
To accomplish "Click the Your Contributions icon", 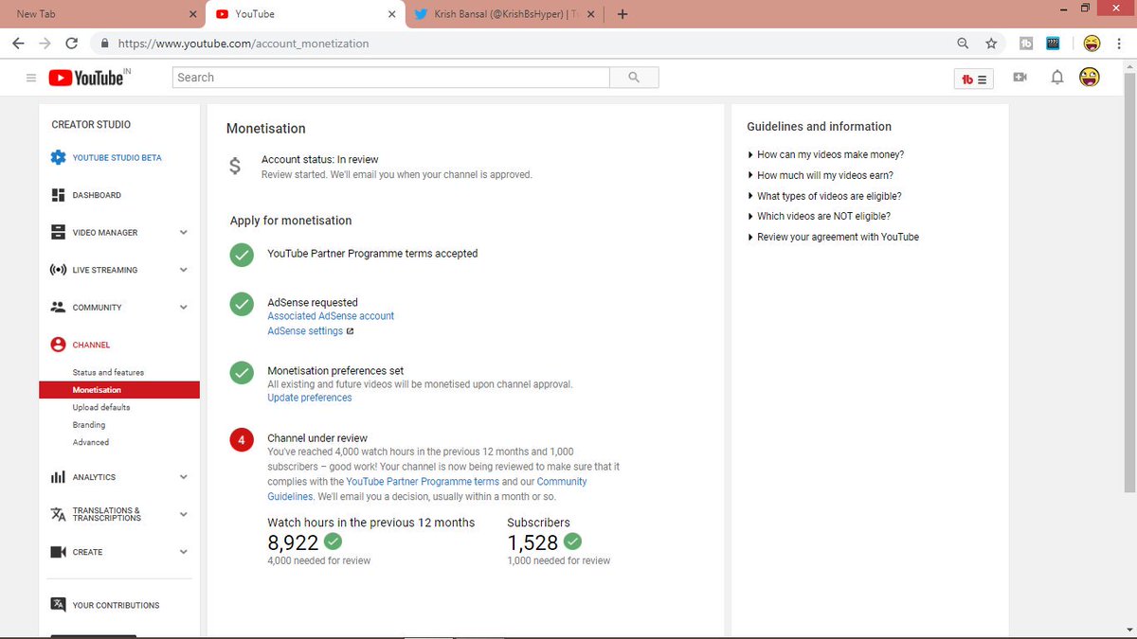I will click(58, 605).
